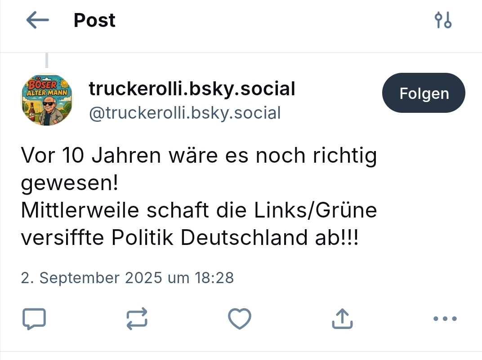The height and width of the screenshot is (360, 482).
Task: Reply to truckerolli's post
Action: [34, 319]
